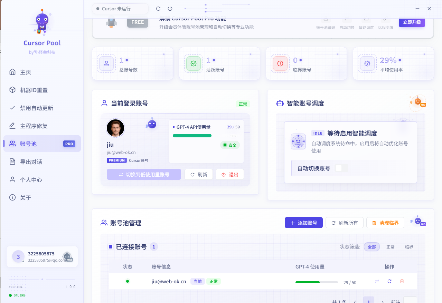The height and width of the screenshot is (303, 442).
Task: Click the previous-page arrow in pagination
Action: point(355,302)
